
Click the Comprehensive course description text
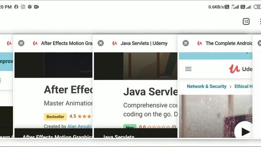(150, 110)
